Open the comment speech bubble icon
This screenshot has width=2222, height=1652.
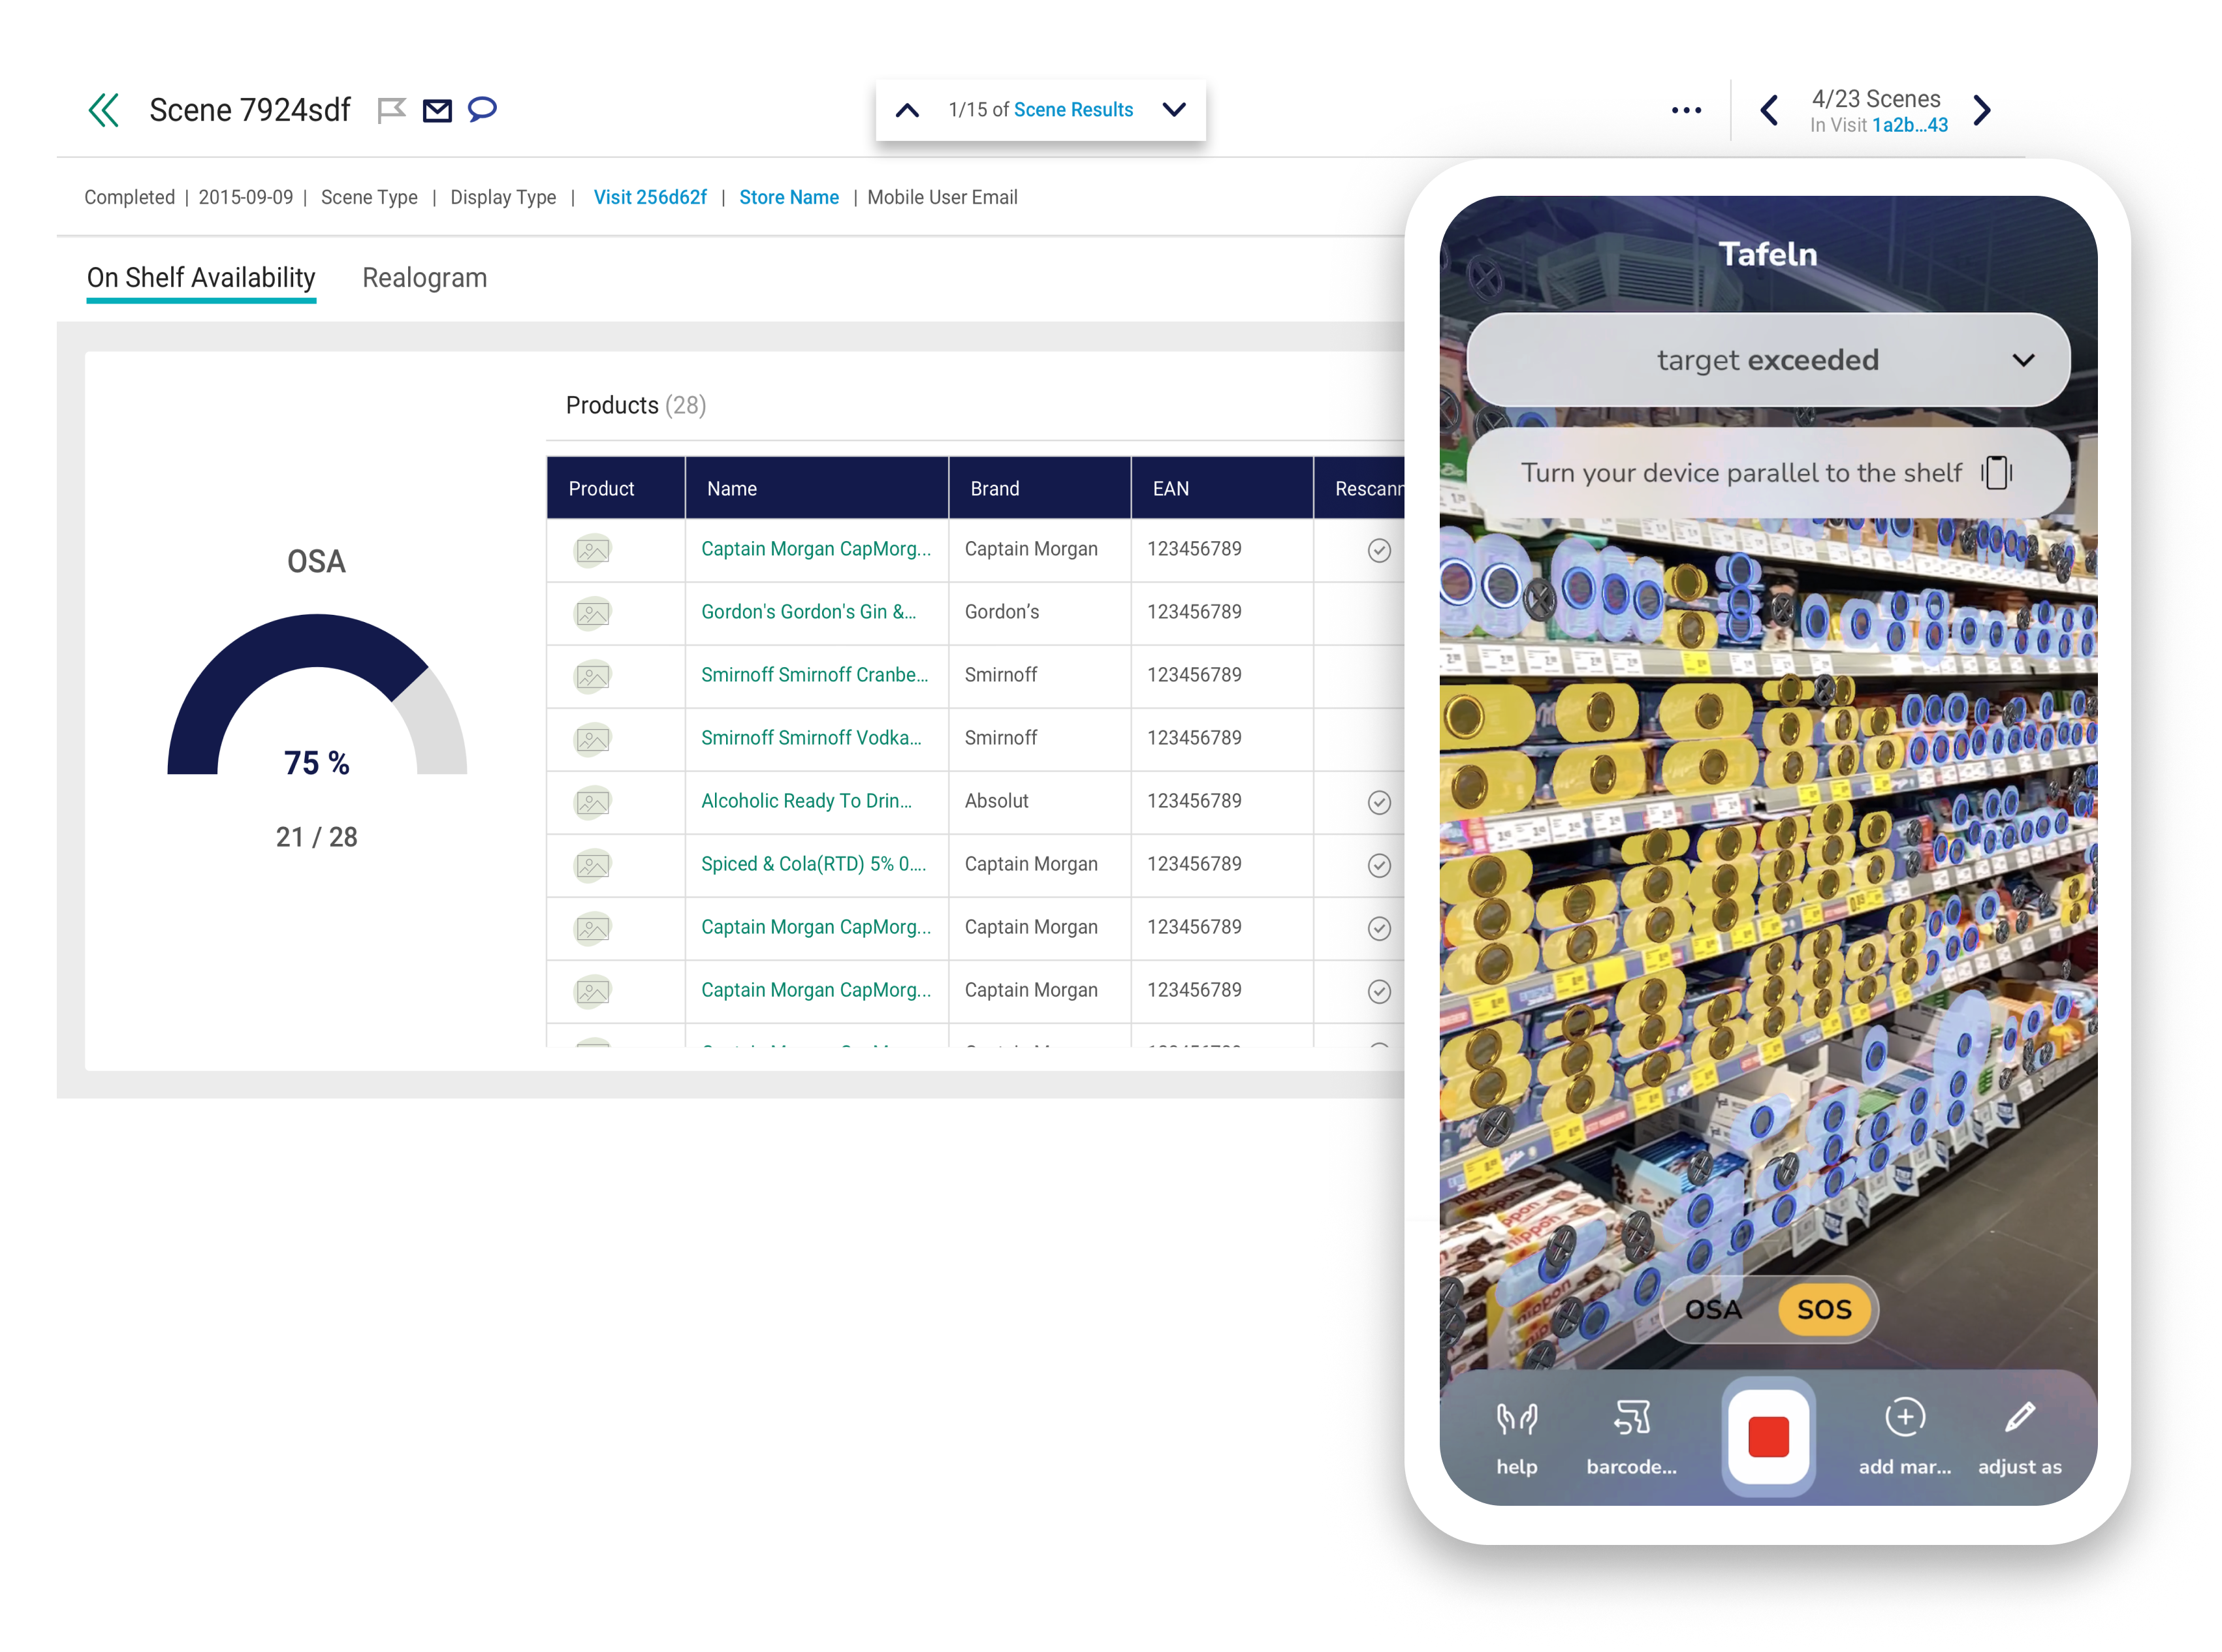[x=483, y=108]
